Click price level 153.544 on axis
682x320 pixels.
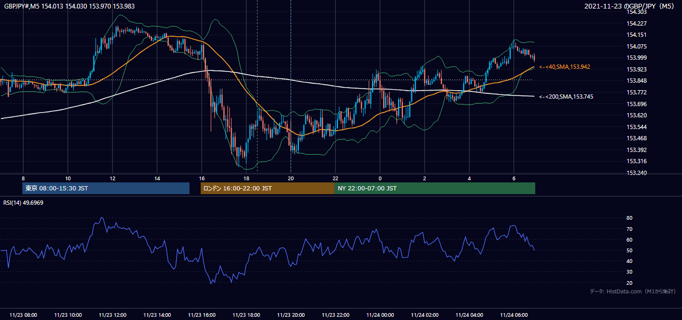tap(637, 127)
